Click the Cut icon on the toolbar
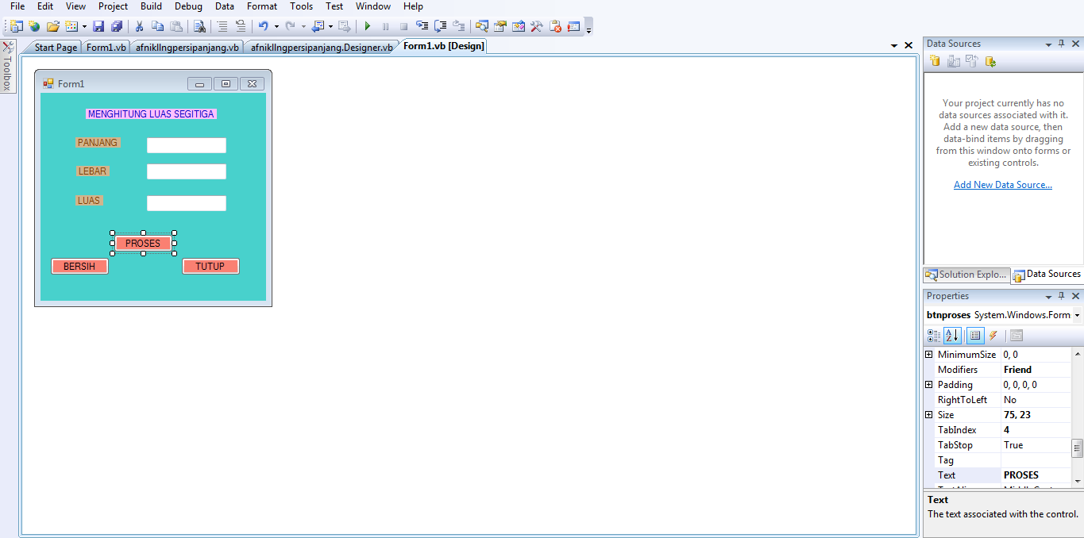 (x=137, y=25)
